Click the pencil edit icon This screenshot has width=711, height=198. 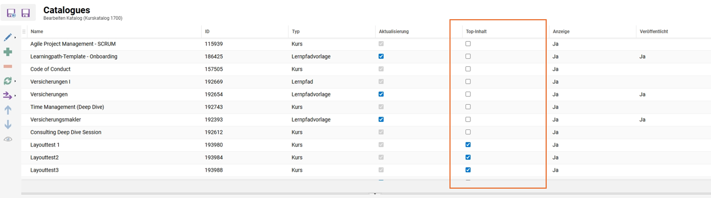8,37
